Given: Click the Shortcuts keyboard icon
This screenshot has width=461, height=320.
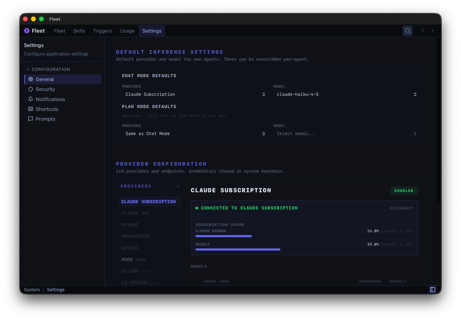Looking at the screenshot, I should (31, 109).
